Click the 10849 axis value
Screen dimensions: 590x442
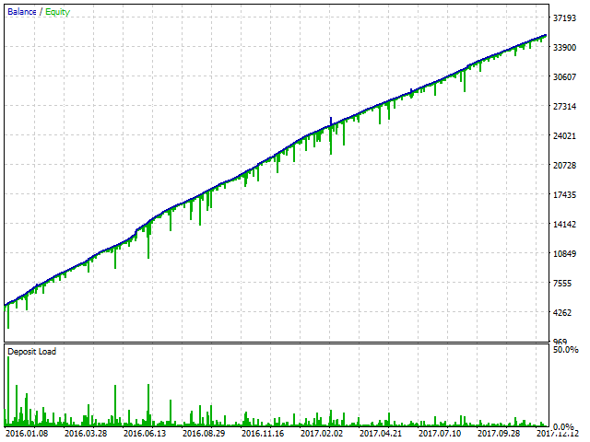[x=564, y=254]
